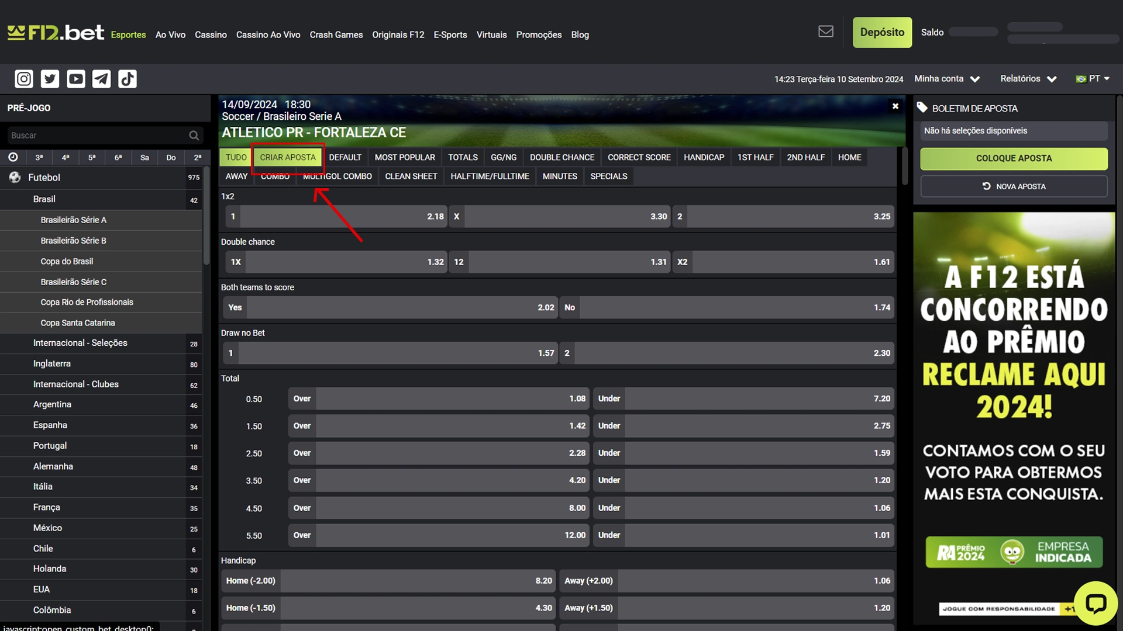Open the messages envelope icon

pos(825,32)
